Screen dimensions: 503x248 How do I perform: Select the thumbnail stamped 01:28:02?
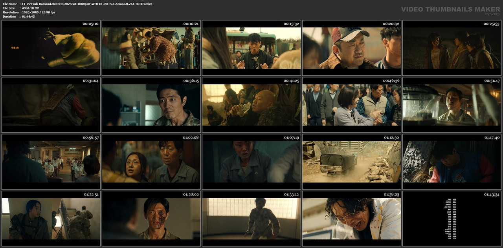151,219
